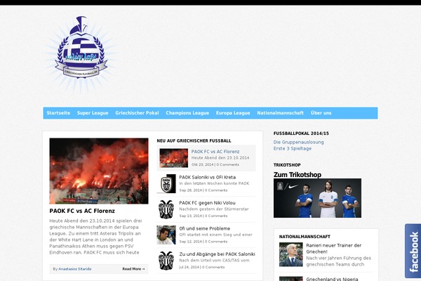Click Read More on featured article
Screen dimensions: 421x281
[133, 269]
